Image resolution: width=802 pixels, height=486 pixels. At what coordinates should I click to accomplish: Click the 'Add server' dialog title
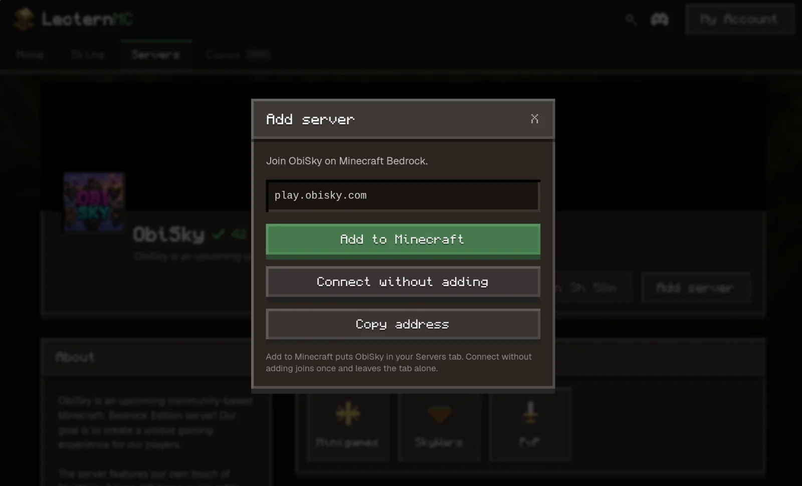point(310,119)
